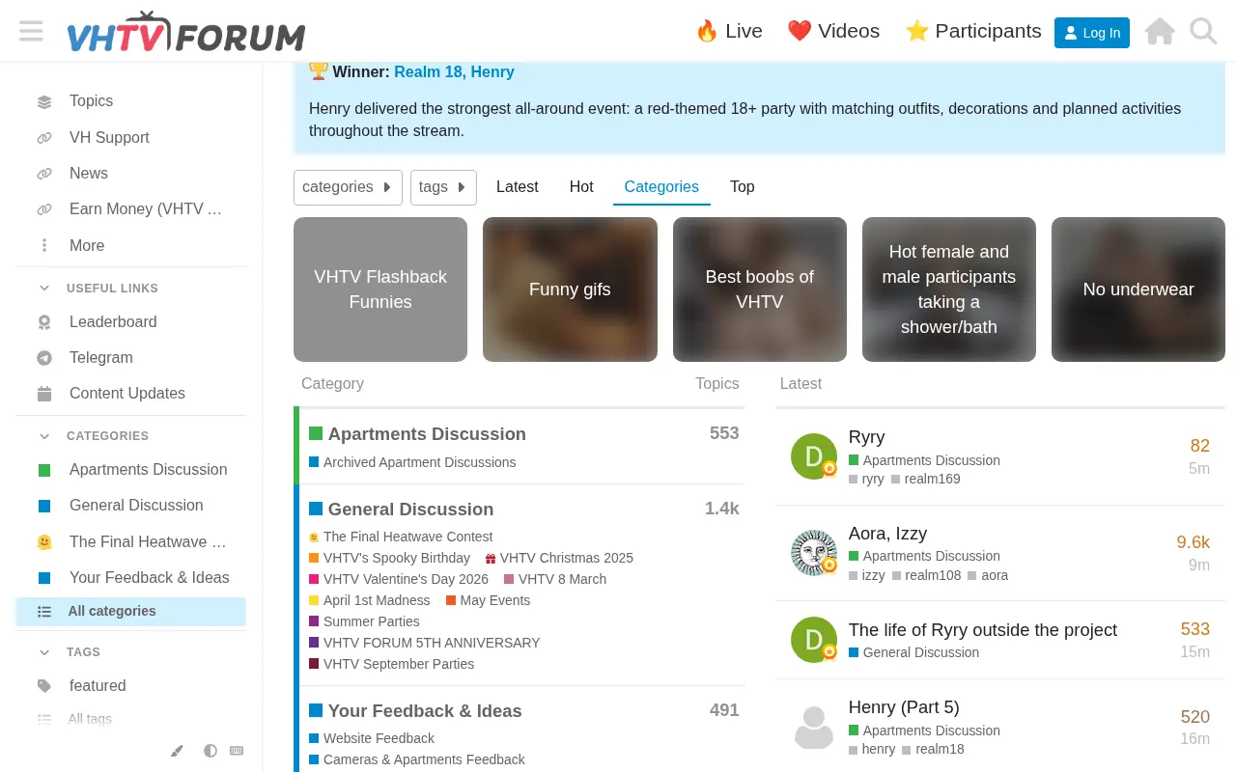The width and height of the screenshot is (1236, 772).
Task: Open the Live link in header
Action: pyautogui.click(x=729, y=31)
